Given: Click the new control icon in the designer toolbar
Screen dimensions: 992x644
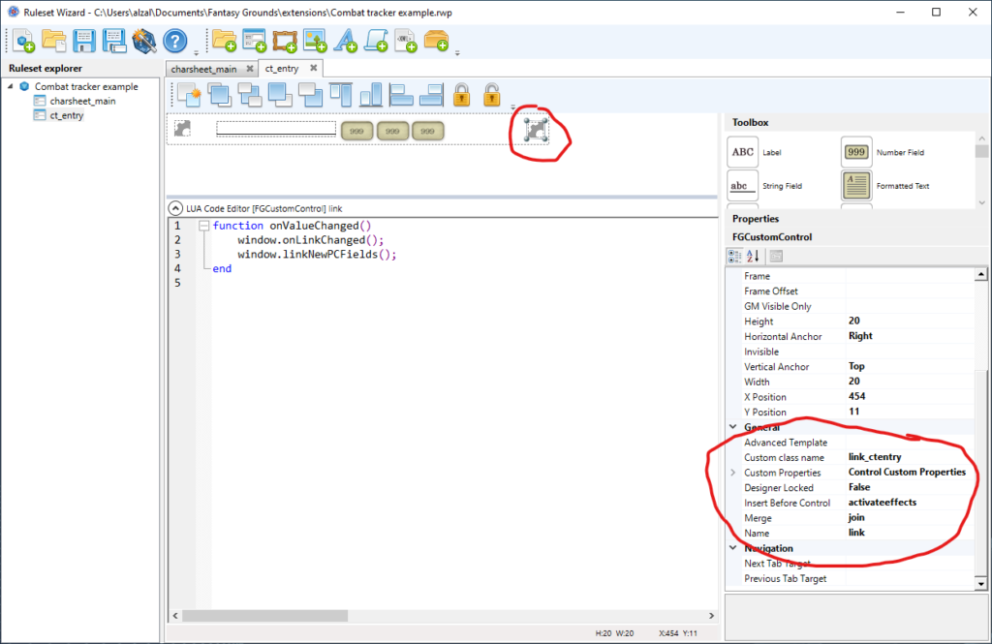Looking at the screenshot, I should click(189, 95).
